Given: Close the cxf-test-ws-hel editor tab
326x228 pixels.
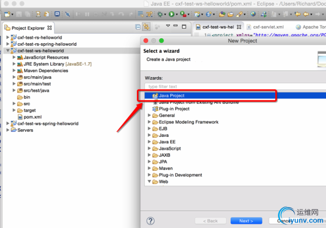Looking at the screenshot, I should [x=239, y=27].
